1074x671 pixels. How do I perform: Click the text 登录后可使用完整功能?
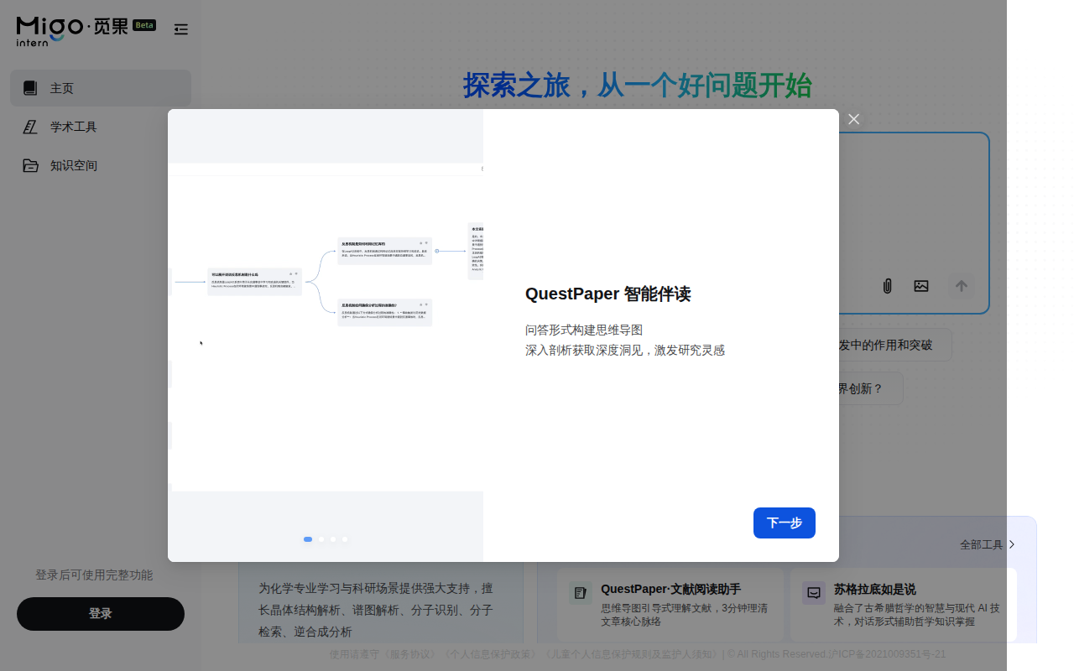(94, 575)
